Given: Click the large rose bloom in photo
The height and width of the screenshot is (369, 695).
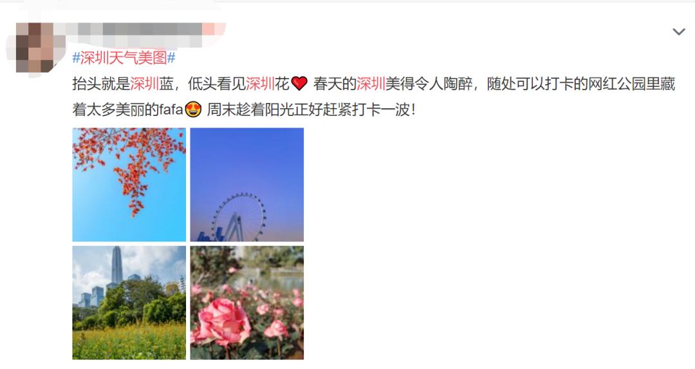Looking at the screenshot, I should (223, 322).
